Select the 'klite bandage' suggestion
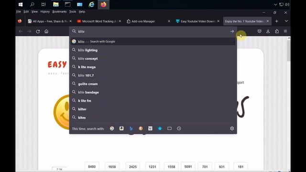The image size is (306, 172). click(x=153, y=92)
